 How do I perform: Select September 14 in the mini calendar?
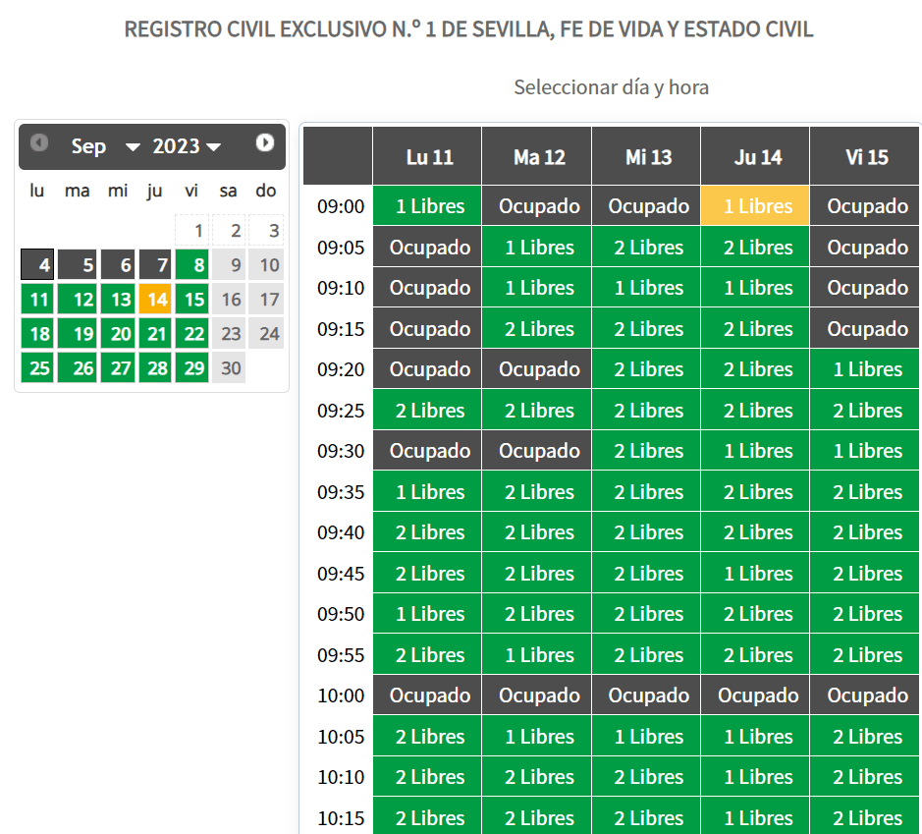click(154, 300)
